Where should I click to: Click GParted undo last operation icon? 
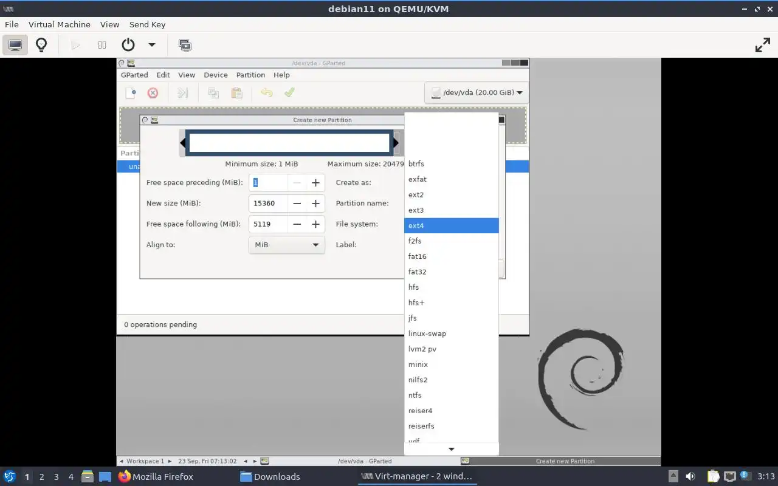click(266, 93)
